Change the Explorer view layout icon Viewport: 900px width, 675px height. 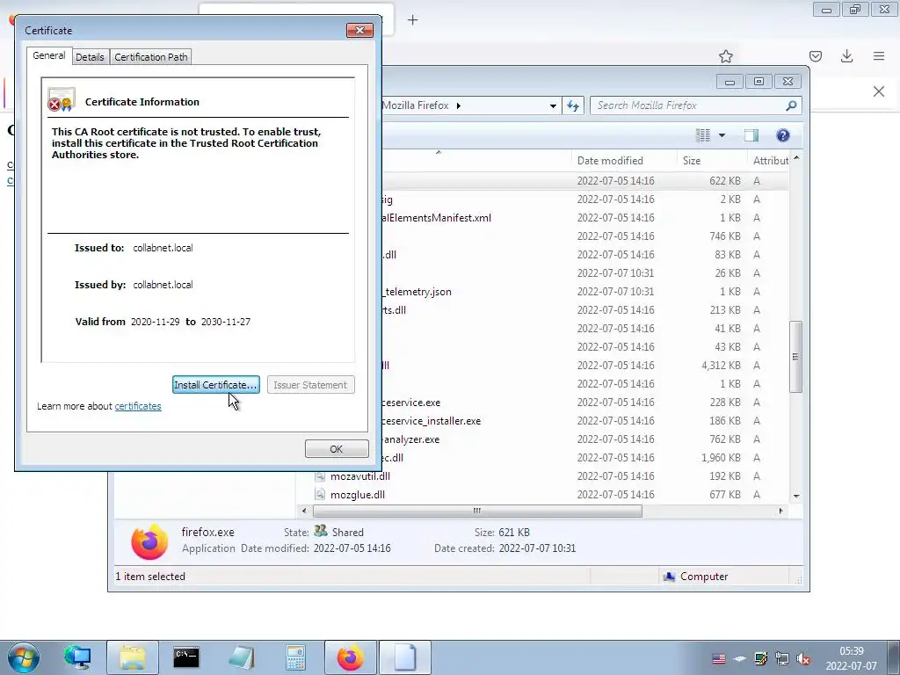(x=702, y=135)
